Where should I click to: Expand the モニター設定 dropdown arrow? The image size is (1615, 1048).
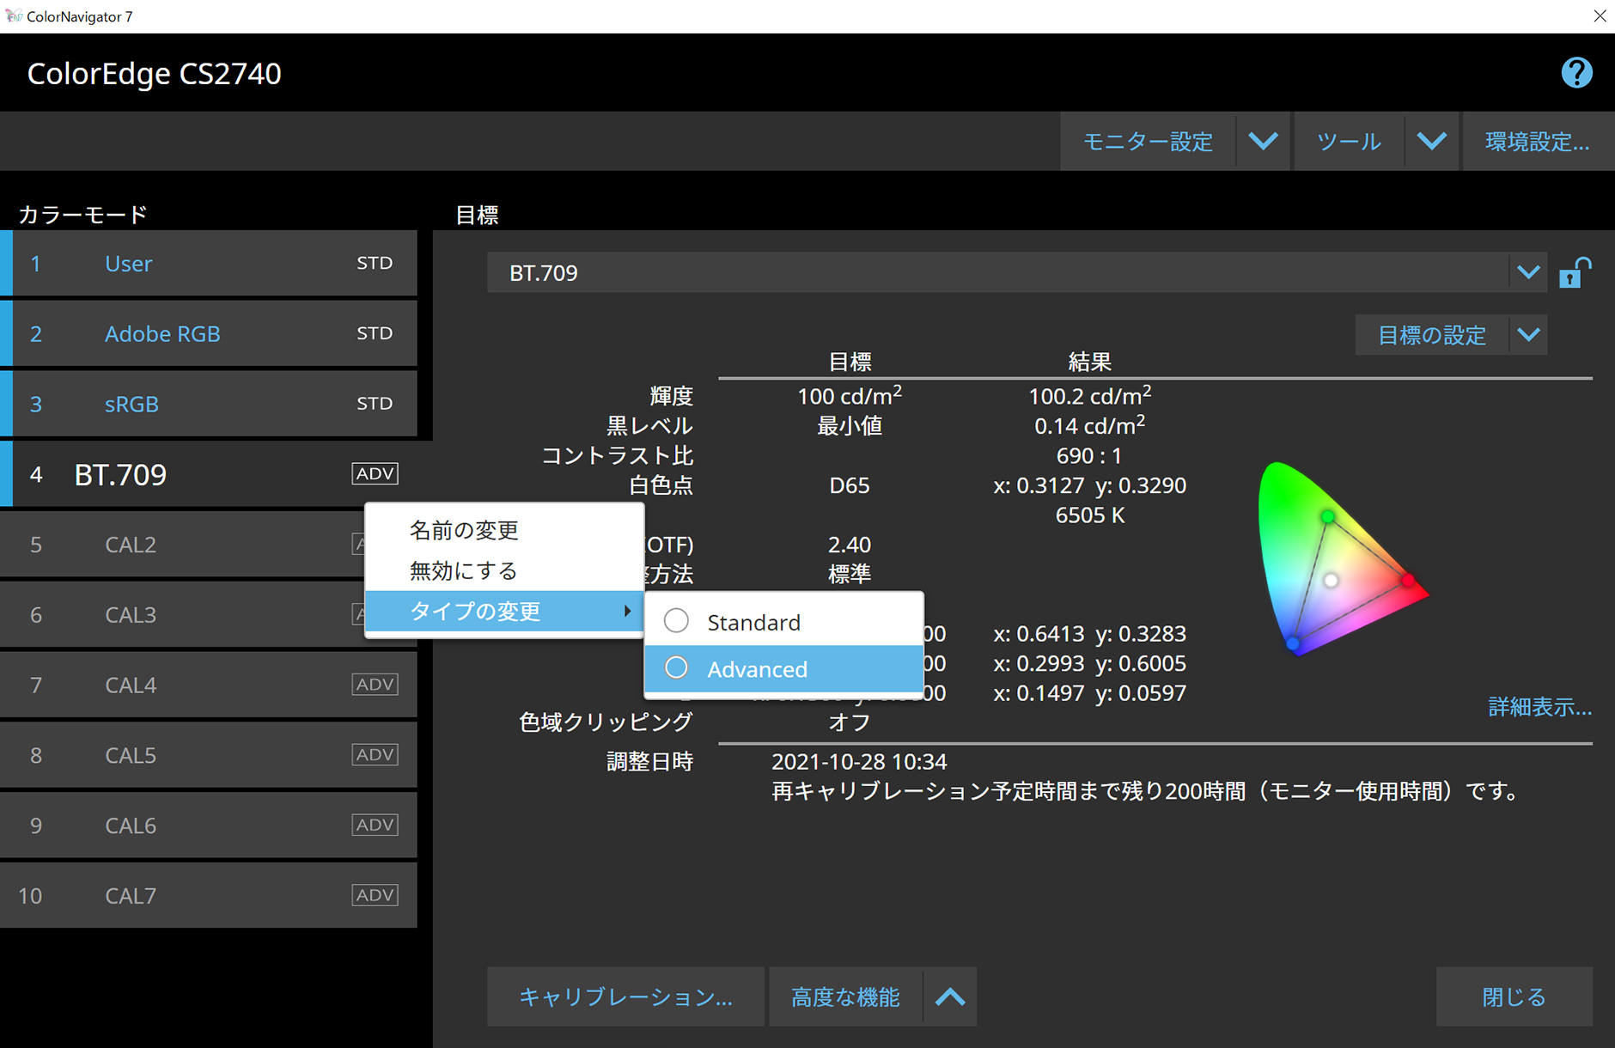tap(1263, 141)
